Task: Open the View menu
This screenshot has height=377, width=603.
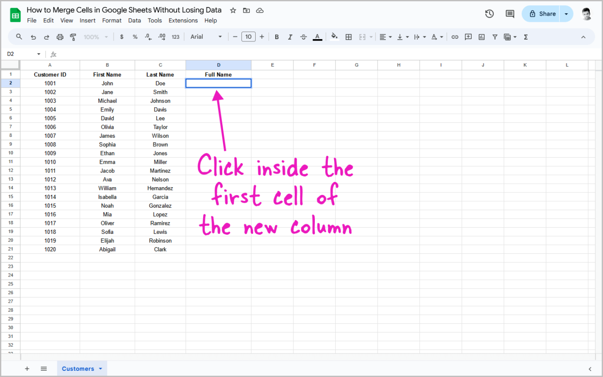Action: pos(67,20)
